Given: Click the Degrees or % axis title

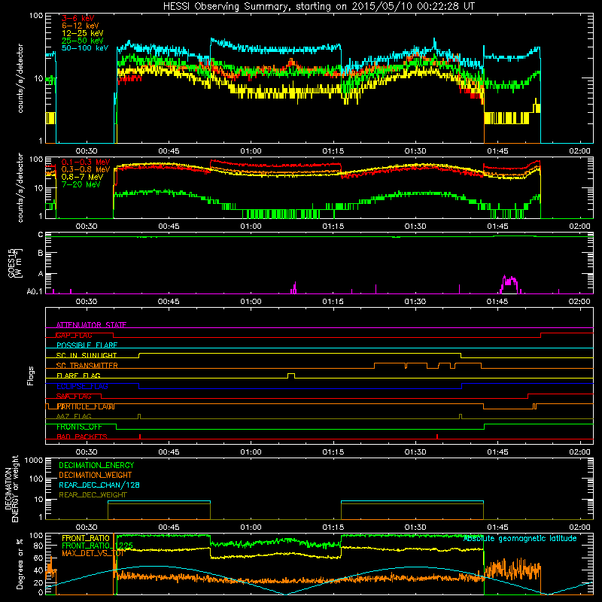Looking at the screenshot, I should coord(20,564).
